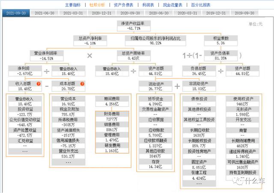Click the 公允价值变动收益 entry

pyautogui.click(x=25, y=122)
